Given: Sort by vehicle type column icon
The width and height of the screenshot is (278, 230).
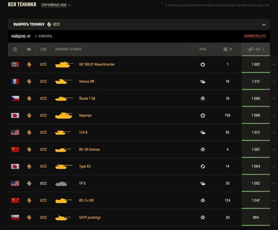Looking at the screenshot, I should tap(29, 49).
